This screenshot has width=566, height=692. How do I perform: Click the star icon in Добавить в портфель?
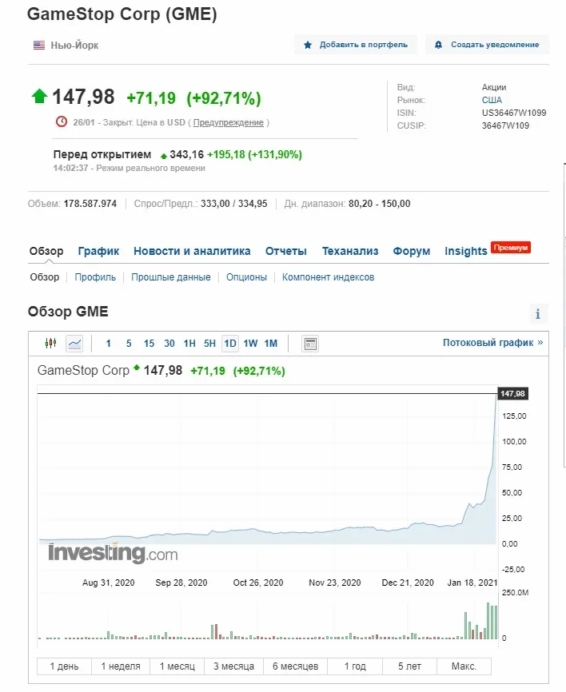[x=308, y=45]
